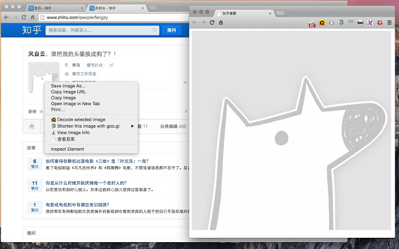
Task: Go back in the Zhihu browser window
Action: (x=7, y=17)
